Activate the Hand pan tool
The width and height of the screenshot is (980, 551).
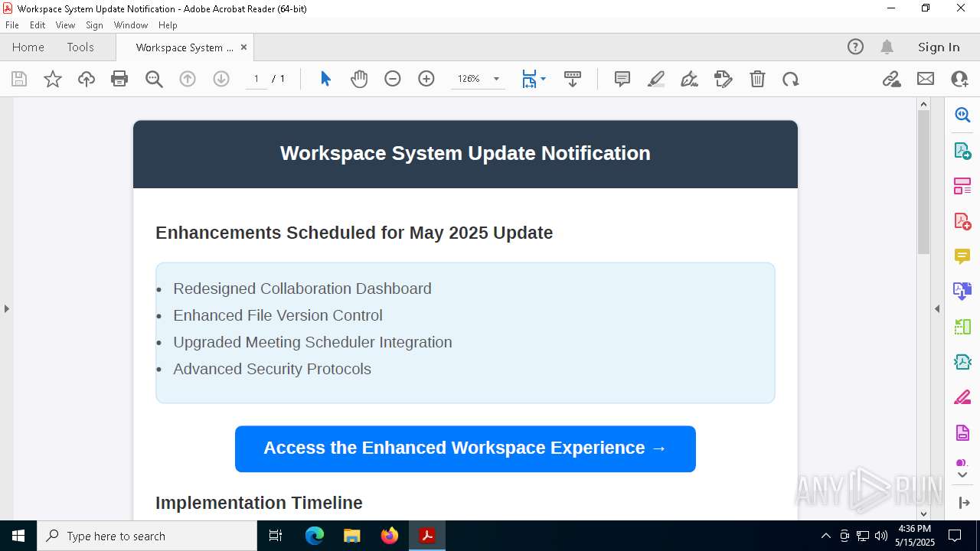[x=359, y=79]
